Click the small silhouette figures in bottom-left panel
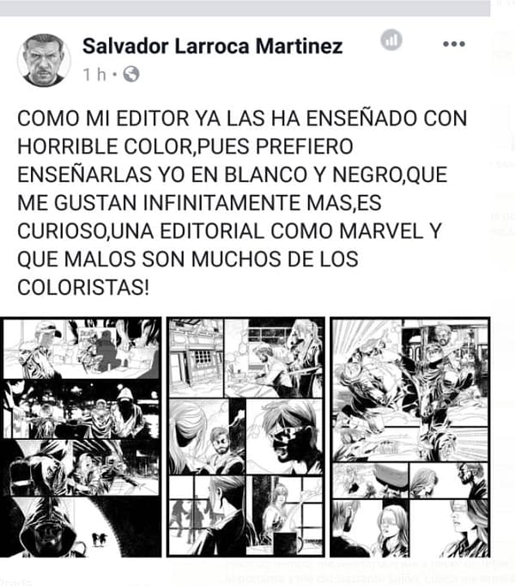Viewport: 515px width, 586px height. [99, 540]
